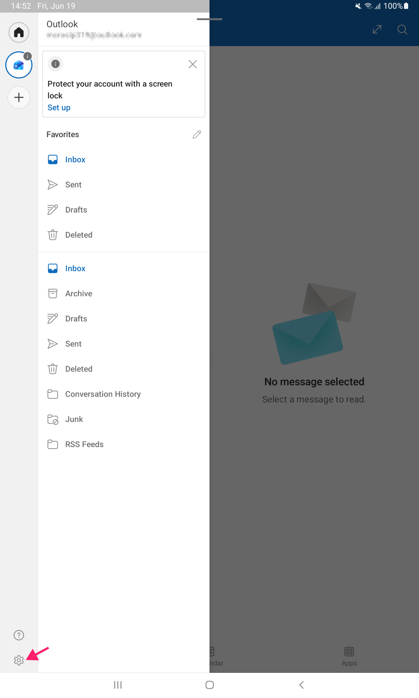419x698 pixels.
Task: Click Conversation History folder icon
Action: tap(53, 394)
